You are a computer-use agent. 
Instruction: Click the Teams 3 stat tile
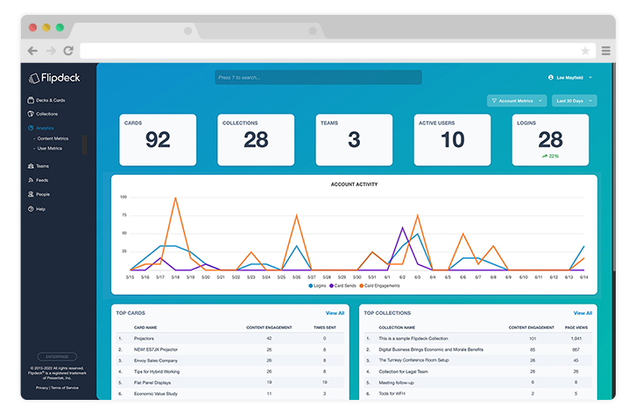(354, 140)
